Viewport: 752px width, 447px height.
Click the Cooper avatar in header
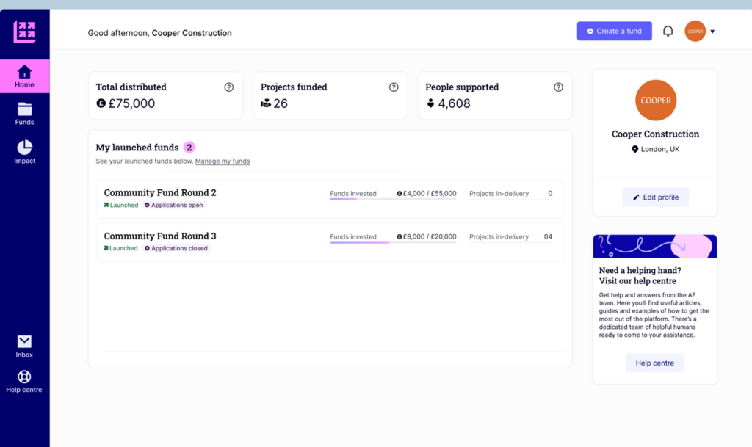point(695,31)
